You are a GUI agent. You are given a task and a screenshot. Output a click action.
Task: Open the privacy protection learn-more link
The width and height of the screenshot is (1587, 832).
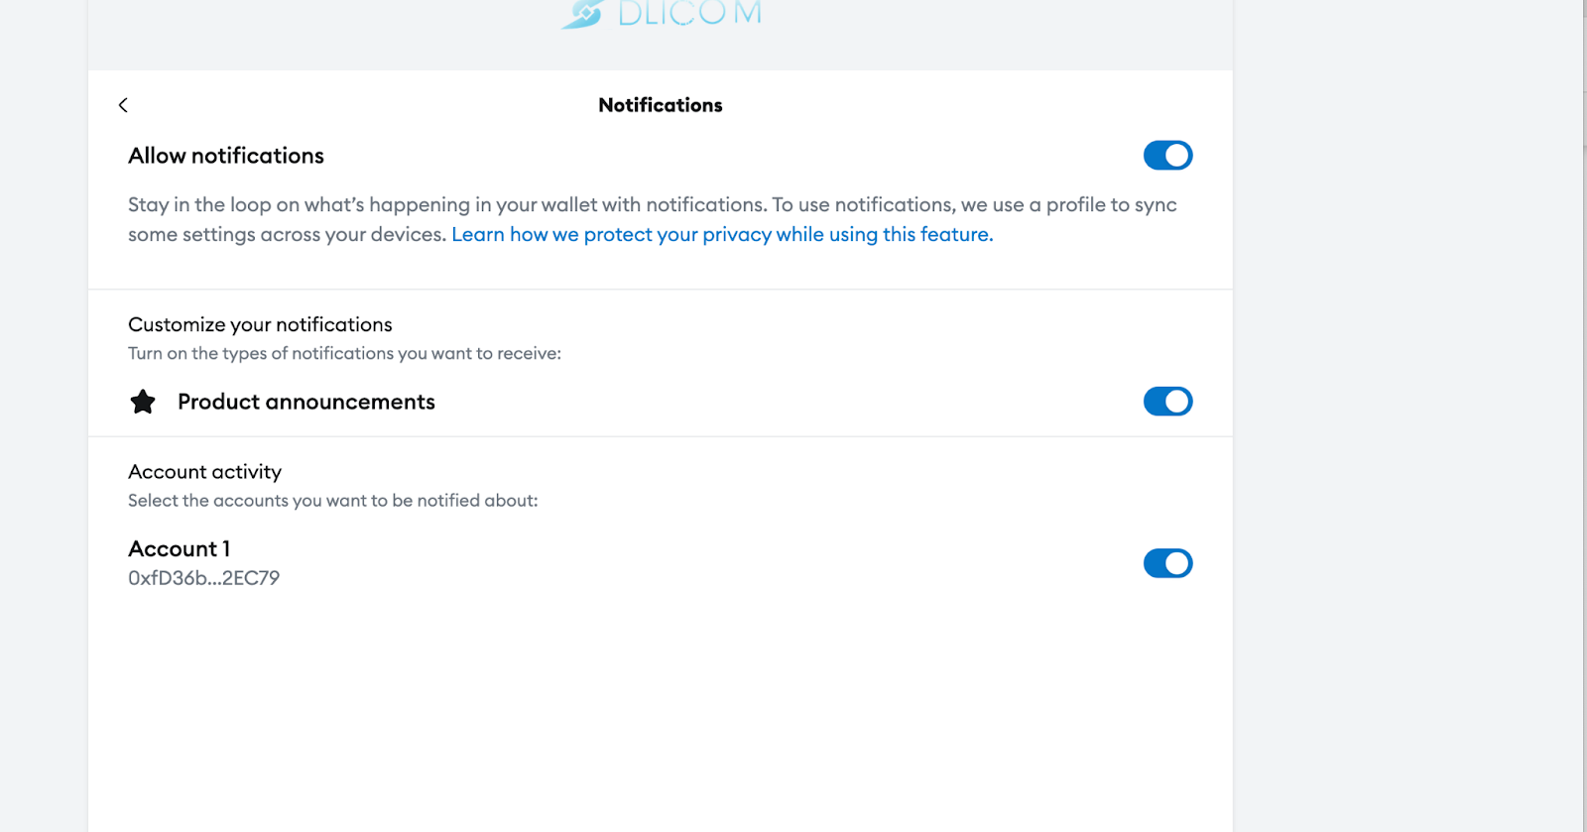pyautogui.click(x=722, y=235)
